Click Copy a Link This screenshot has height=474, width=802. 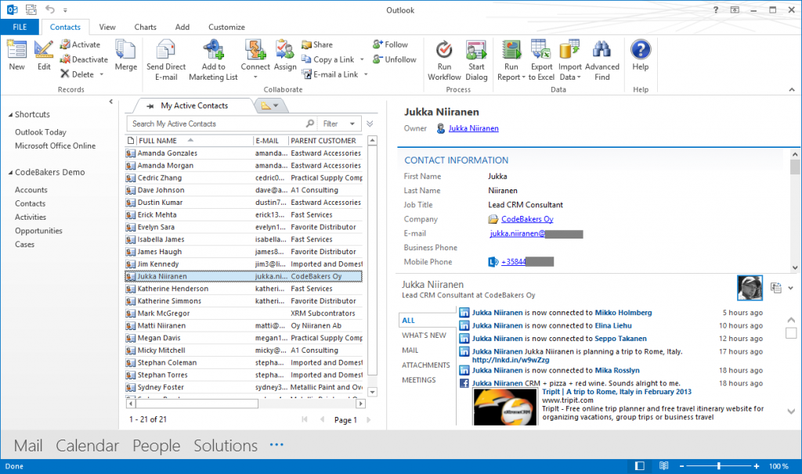pos(328,59)
